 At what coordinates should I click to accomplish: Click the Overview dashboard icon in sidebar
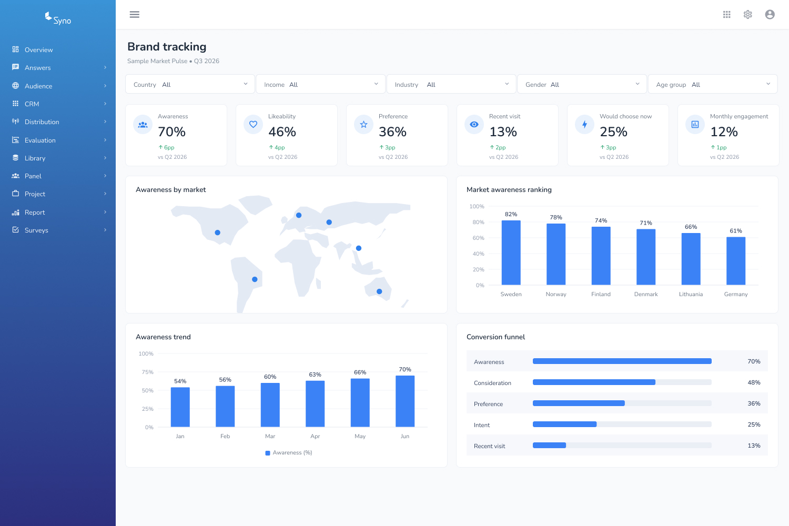click(x=15, y=49)
